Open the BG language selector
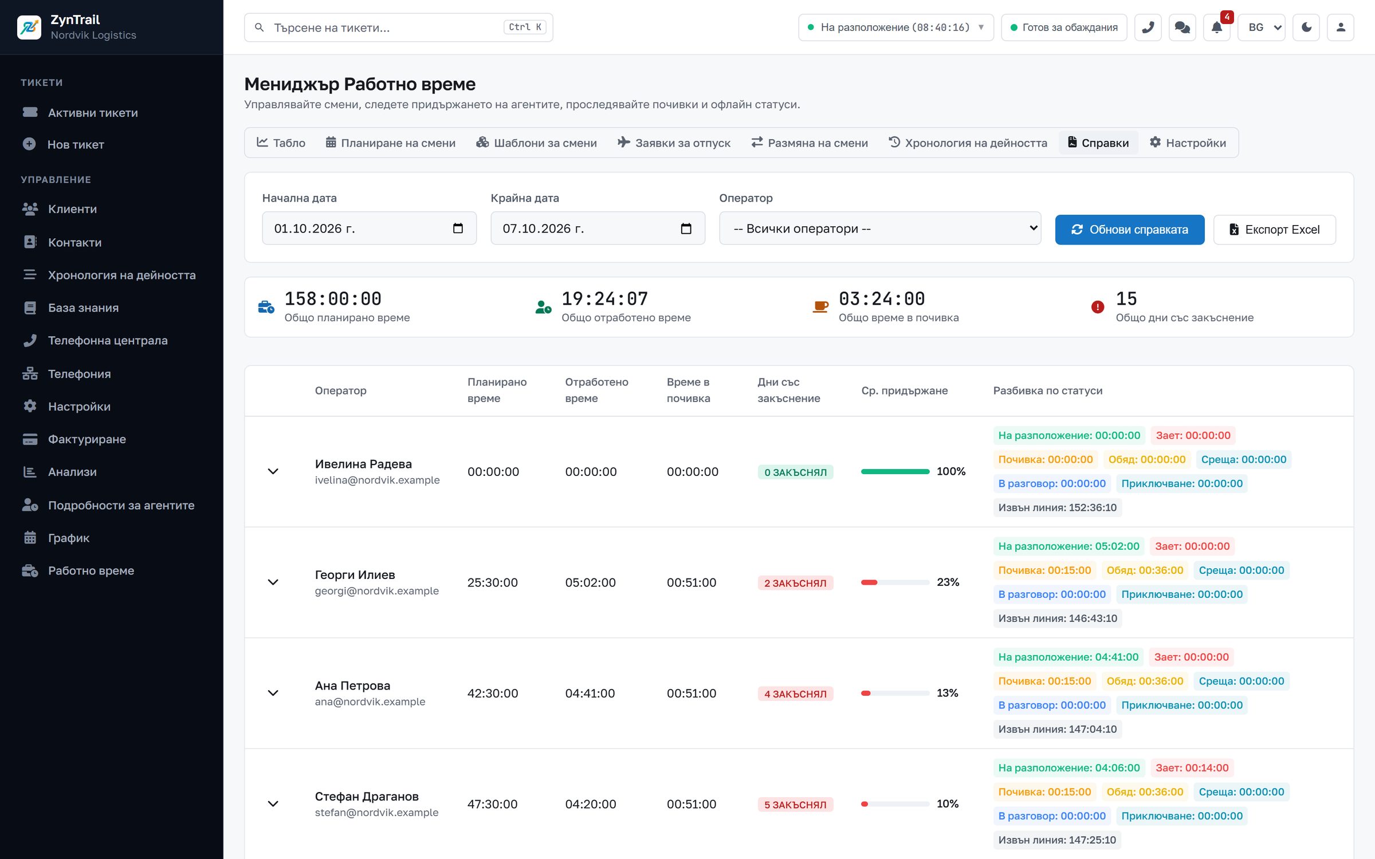This screenshot has height=859, width=1375. coord(1261,27)
